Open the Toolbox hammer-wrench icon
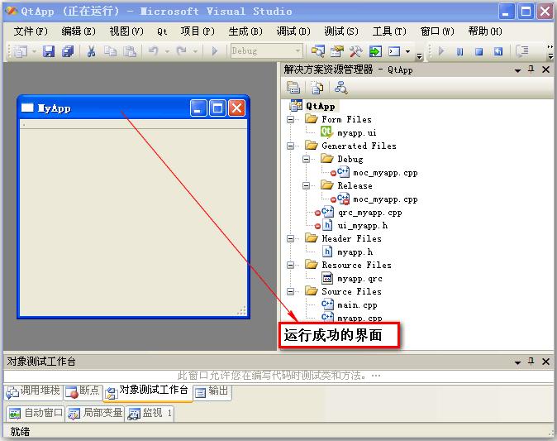The height and width of the screenshot is (441, 557). point(356,51)
